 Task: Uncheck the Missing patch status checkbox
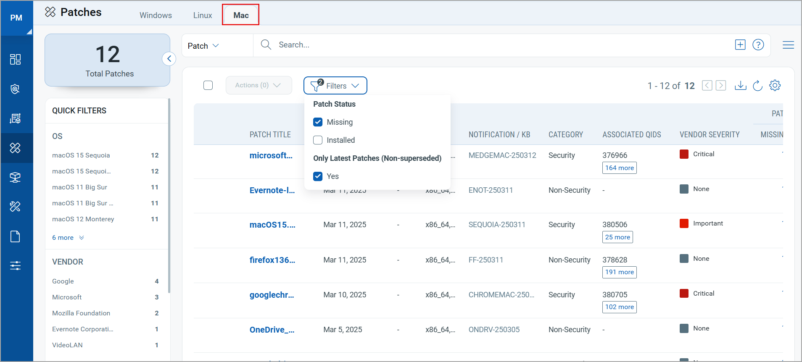(x=318, y=122)
